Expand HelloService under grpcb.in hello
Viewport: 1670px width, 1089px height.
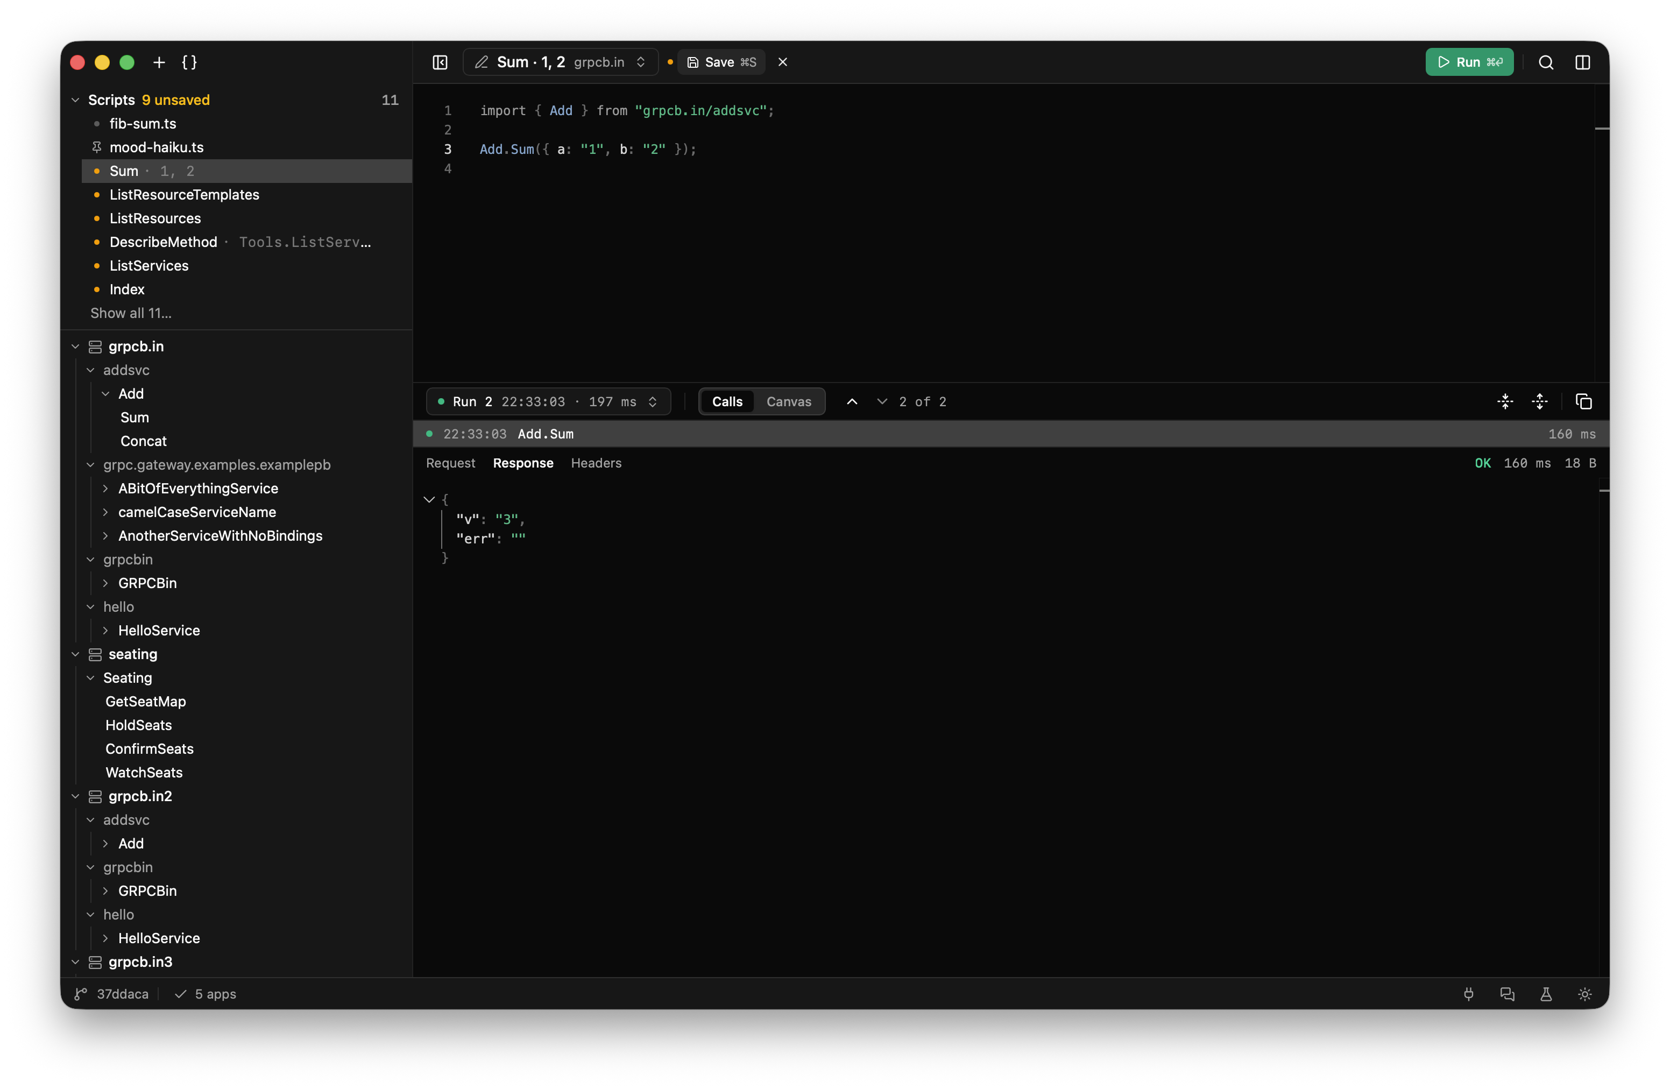pyautogui.click(x=105, y=631)
